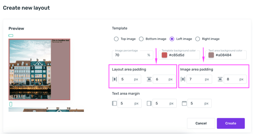The height and width of the screenshot is (134, 253).
Task: Click the image area vertical padding icon
Action: [x=220, y=79]
